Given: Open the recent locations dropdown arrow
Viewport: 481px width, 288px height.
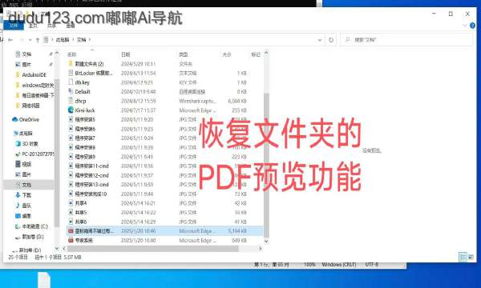Looking at the screenshot, I should (x=30, y=40).
